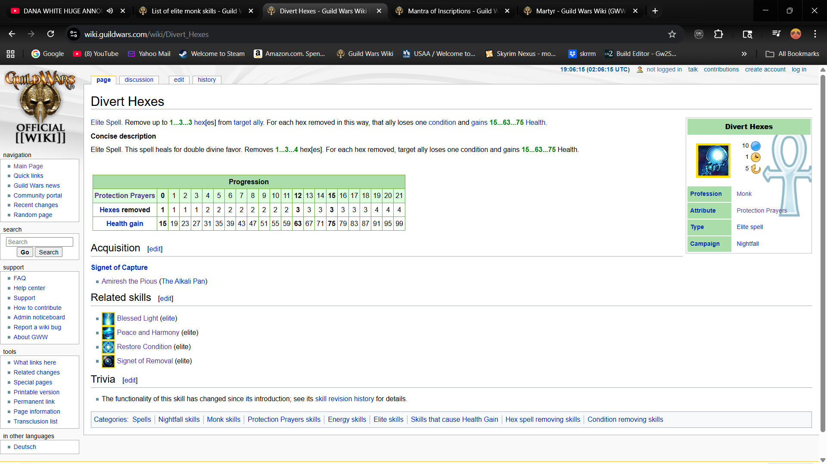
Task: Focus the wiki search input field
Action: pos(40,242)
